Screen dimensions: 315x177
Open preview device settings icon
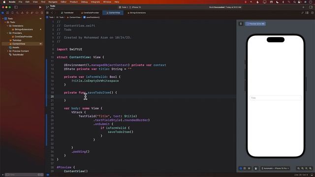click(256, 168)
